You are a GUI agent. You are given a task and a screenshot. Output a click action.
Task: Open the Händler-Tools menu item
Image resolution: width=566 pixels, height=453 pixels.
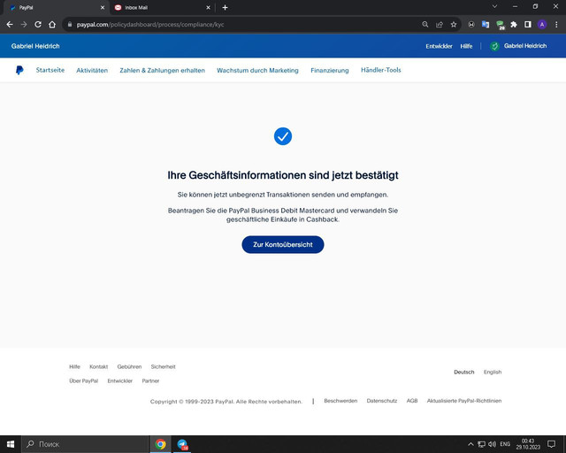(x=381, y=70)
